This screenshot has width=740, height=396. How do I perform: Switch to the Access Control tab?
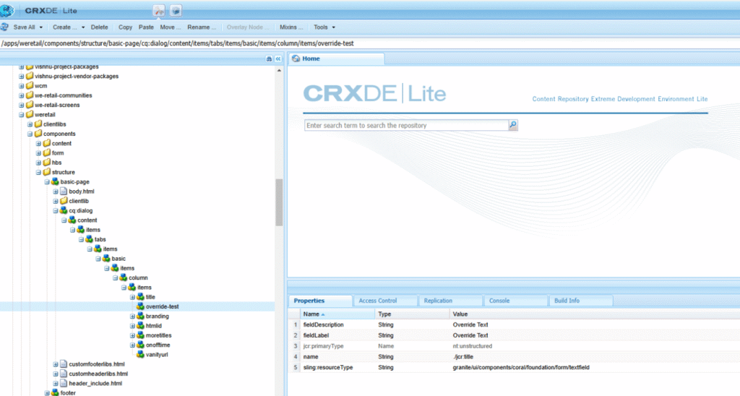pos(385,301)
